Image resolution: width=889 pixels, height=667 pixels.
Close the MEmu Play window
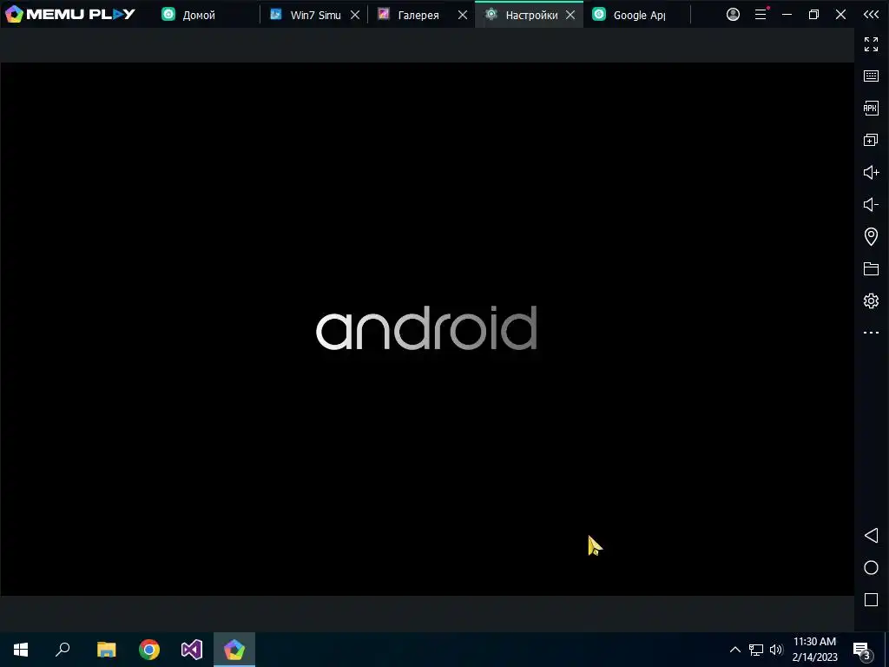(x=840, y=15)
